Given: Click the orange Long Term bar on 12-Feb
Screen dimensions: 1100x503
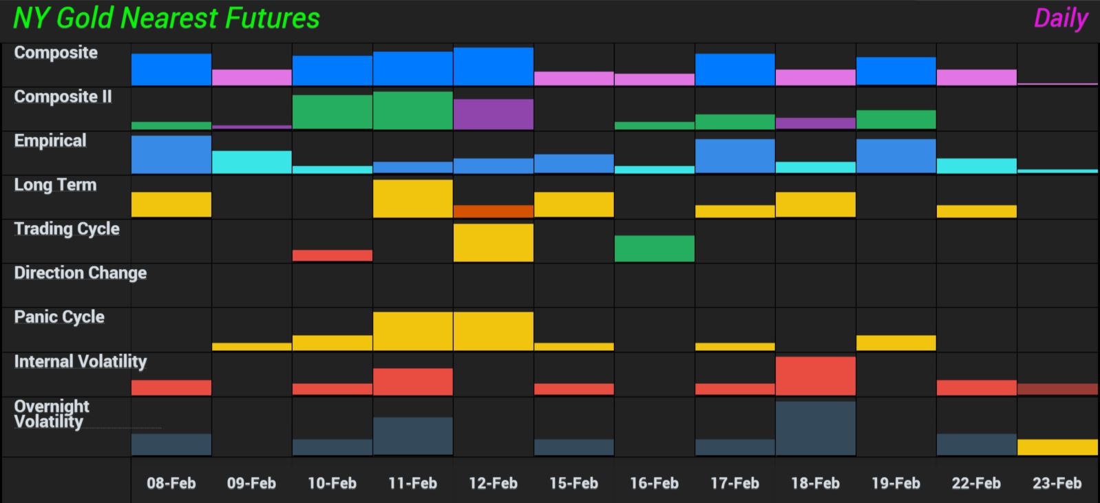Looking at the screenshot, I should (x=494, y=211).
